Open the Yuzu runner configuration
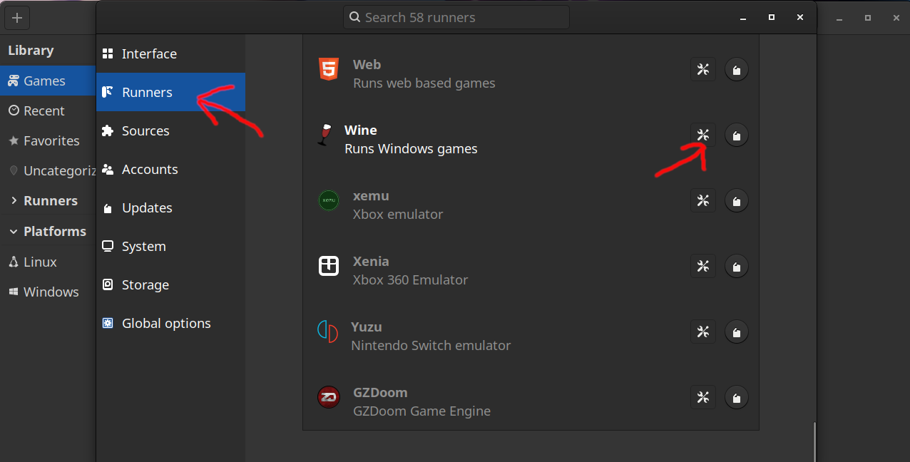910x462 pixels. click(x=703, y=332)
